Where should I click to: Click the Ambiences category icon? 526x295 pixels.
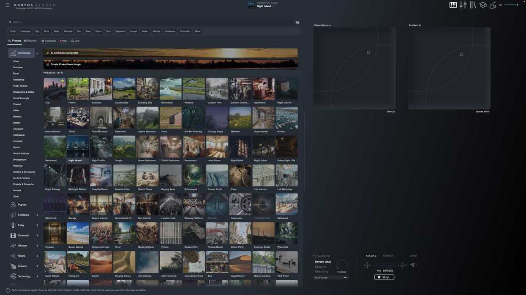click(x=13, y=53)
